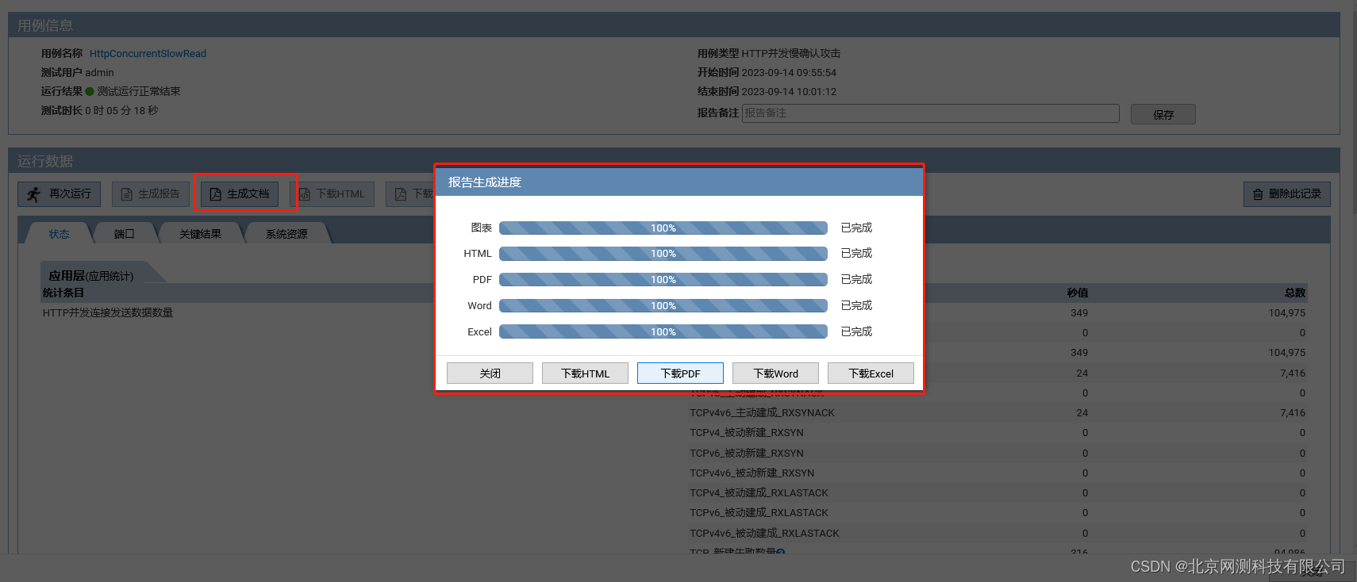Select row TCPv4v6_被动建成_RXLASTACK
1357x582 pixels.
click(x=998, y=534)
